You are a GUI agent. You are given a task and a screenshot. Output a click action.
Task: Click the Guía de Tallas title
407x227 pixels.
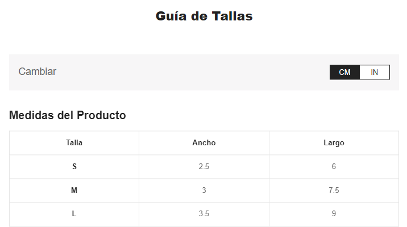(x=204, y=16)
